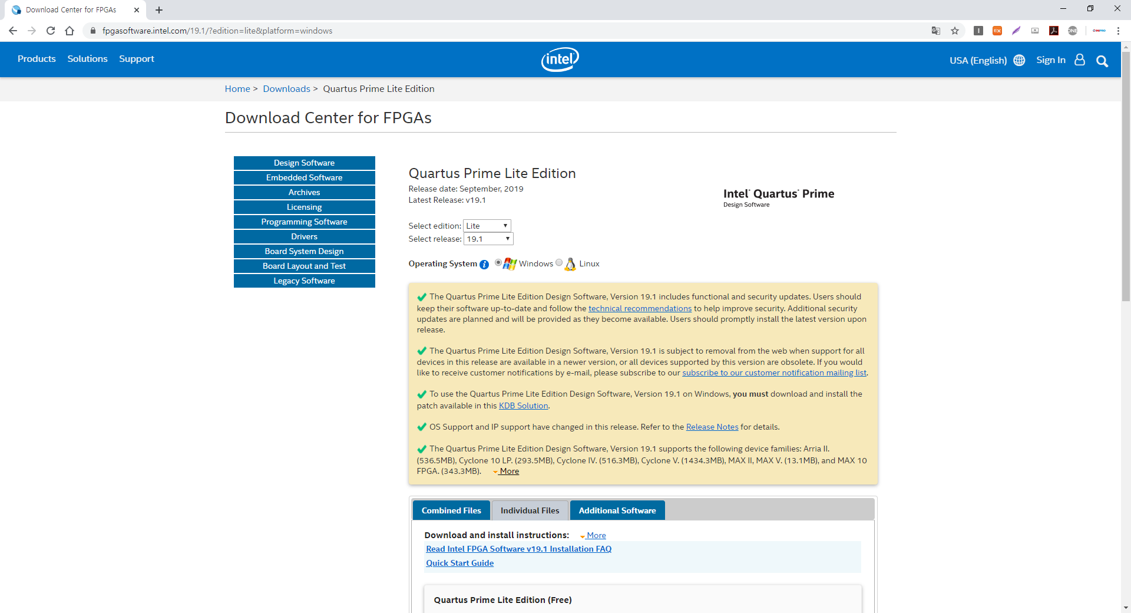Switch to the Additional Software tab
Viewport: 1131px width, 613px height.
click(x=617, y=510)
